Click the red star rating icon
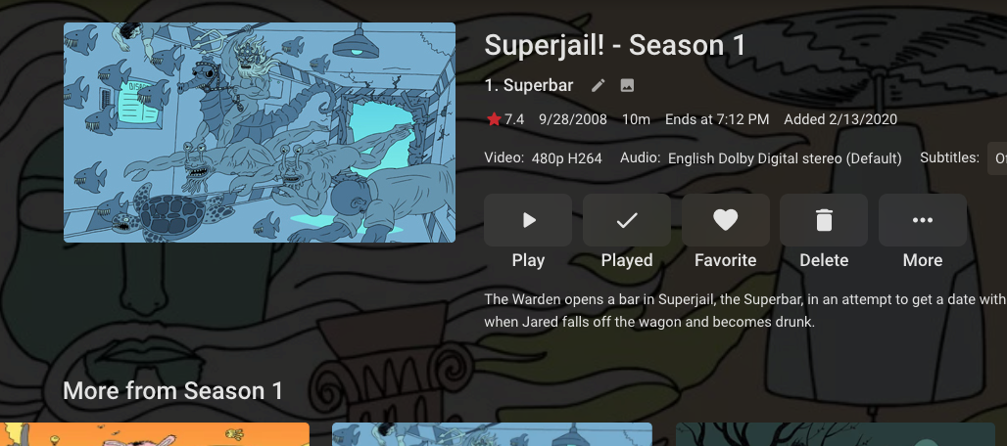This screenshot has width=1007, height=446. pos(494,119)
